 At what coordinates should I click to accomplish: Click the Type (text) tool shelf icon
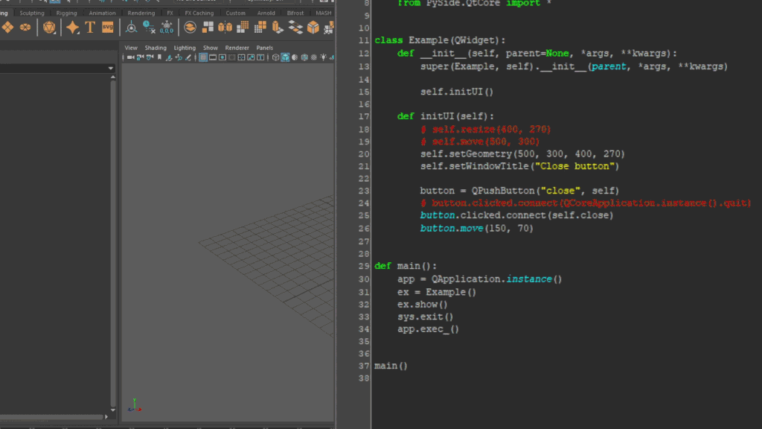90,28
